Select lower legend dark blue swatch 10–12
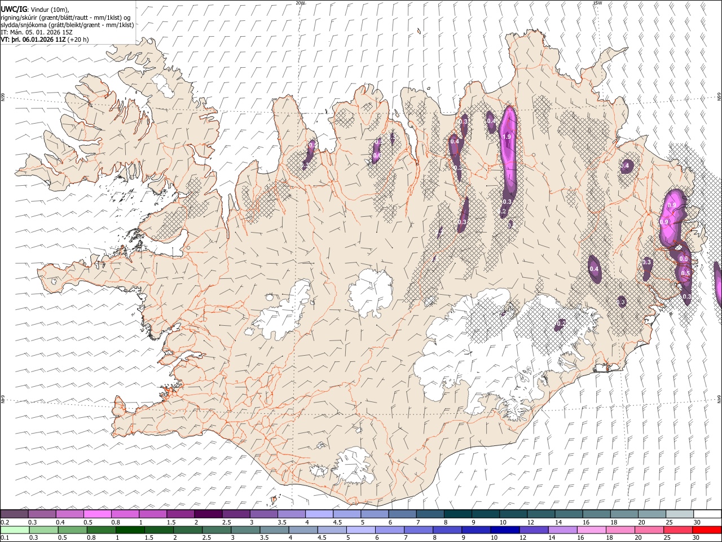The width and height of the screenshot is (722, 542). coord(505,530)
